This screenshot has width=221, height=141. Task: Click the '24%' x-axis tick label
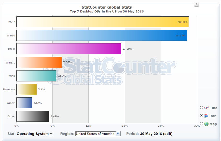point(161,126)
